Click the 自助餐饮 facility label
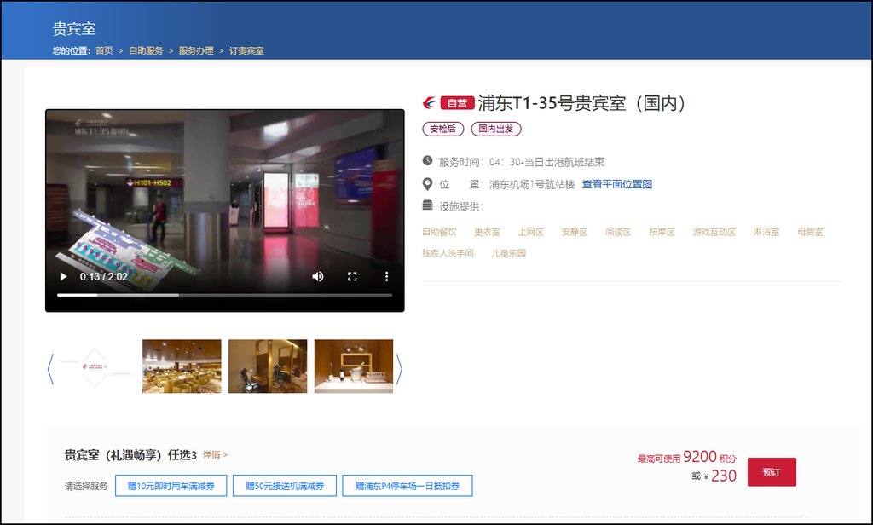 pyautogui.click(x=439, y=232)
